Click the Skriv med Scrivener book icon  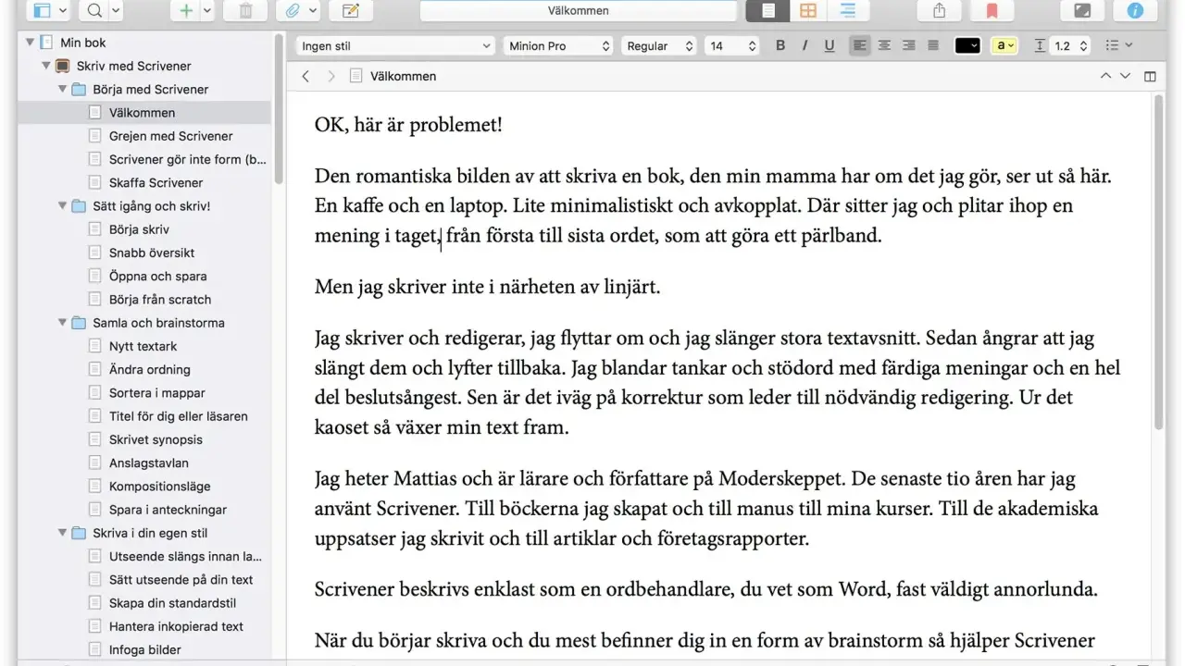(62, 66)
